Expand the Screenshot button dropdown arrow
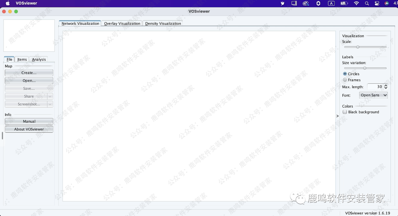The width and height of the screenshot is (398, 216). tap(50, 104)
